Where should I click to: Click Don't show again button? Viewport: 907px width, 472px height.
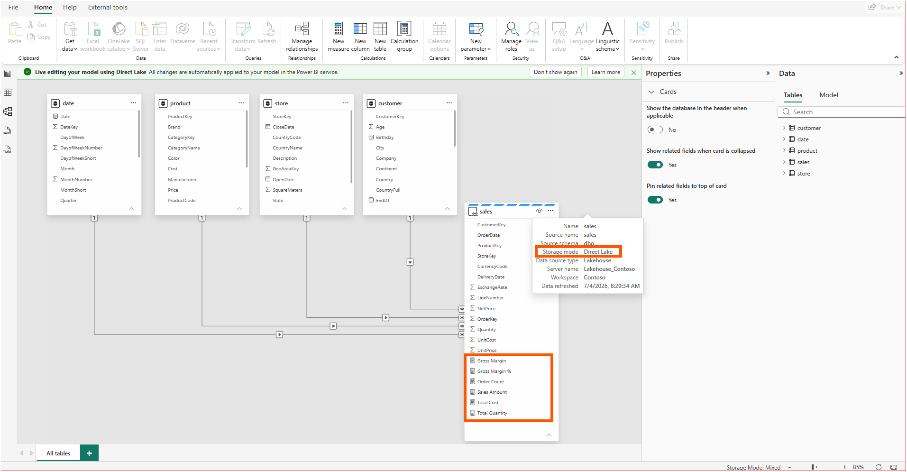pyautogui.click(x=555, y=72)
